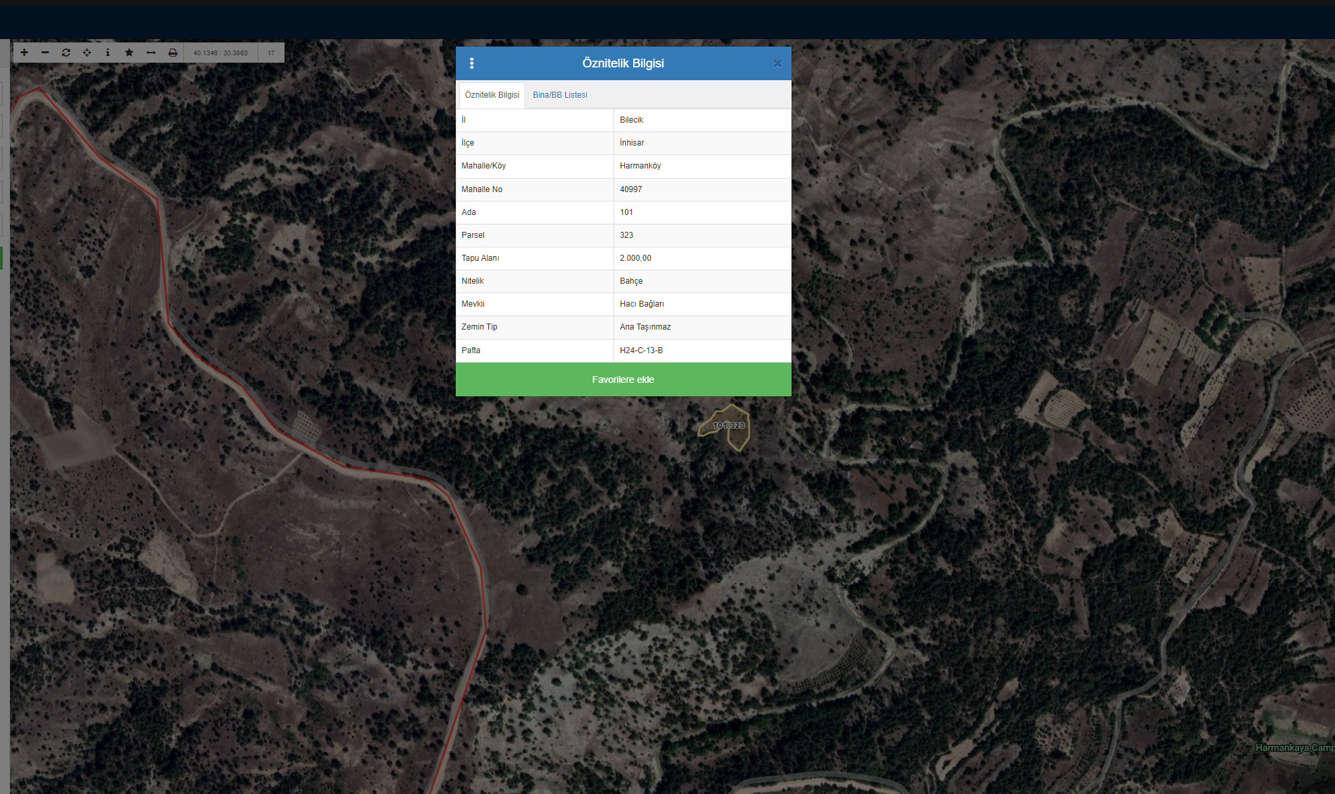Click the crosshair locate icon
This screenshot has width=1335, height=794.
tap(87, 53)
